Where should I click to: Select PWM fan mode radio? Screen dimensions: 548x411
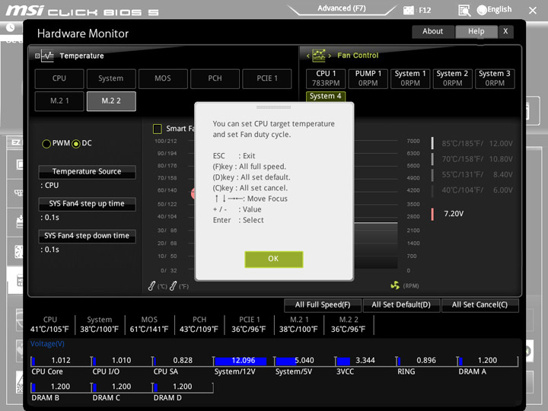pos(46,144)
